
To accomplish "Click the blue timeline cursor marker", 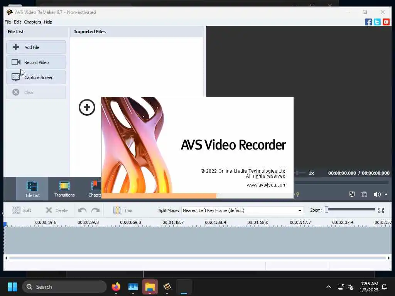I will coord(5,224).
